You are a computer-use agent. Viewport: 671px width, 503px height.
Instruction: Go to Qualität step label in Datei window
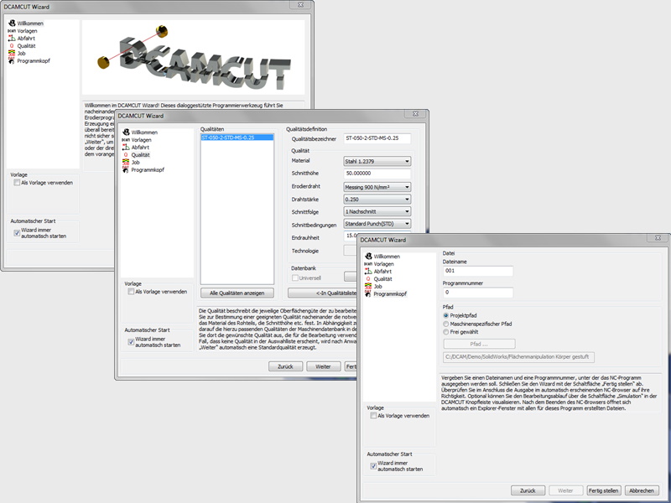(x=383, y=279)
